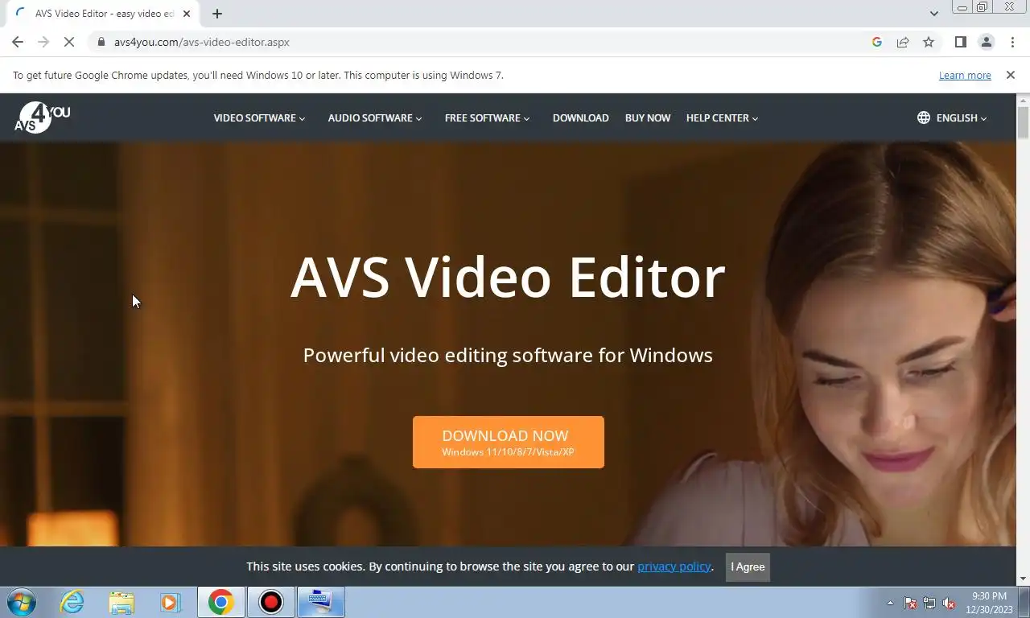Screen dimensions: 1030x618
Task: Share this page icon in address bar
Action: pos(903,42)
